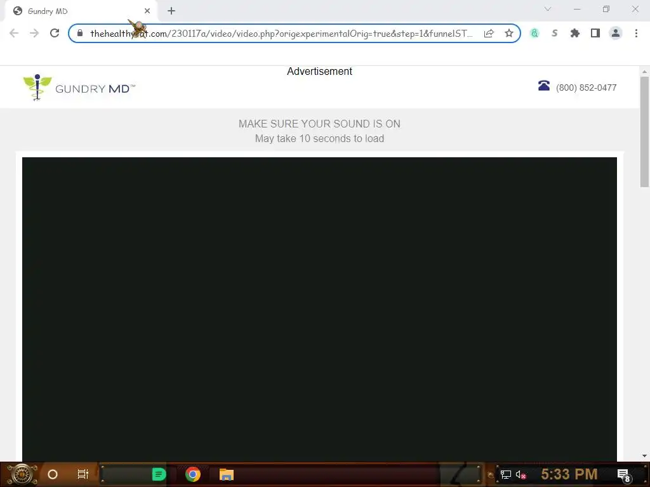Reload the current page
Screen dimensions: 650x487
55,33
